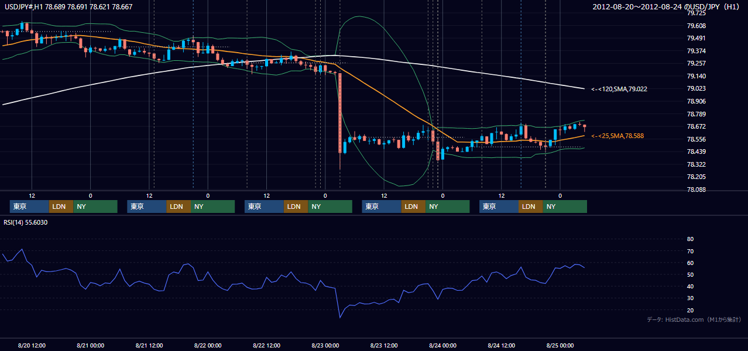Click the 8/22 12:00 date label

point(266,346)
